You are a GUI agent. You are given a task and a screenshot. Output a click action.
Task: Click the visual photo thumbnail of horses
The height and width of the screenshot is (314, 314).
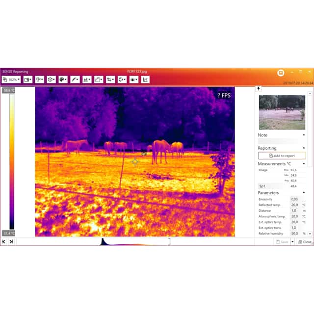click(282, 112)
